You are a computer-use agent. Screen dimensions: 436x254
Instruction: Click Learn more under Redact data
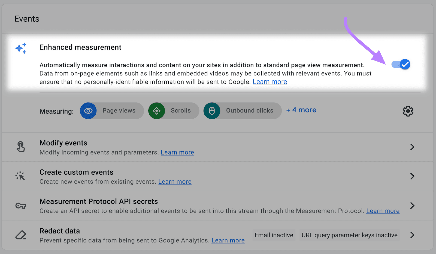coord(228,240)
